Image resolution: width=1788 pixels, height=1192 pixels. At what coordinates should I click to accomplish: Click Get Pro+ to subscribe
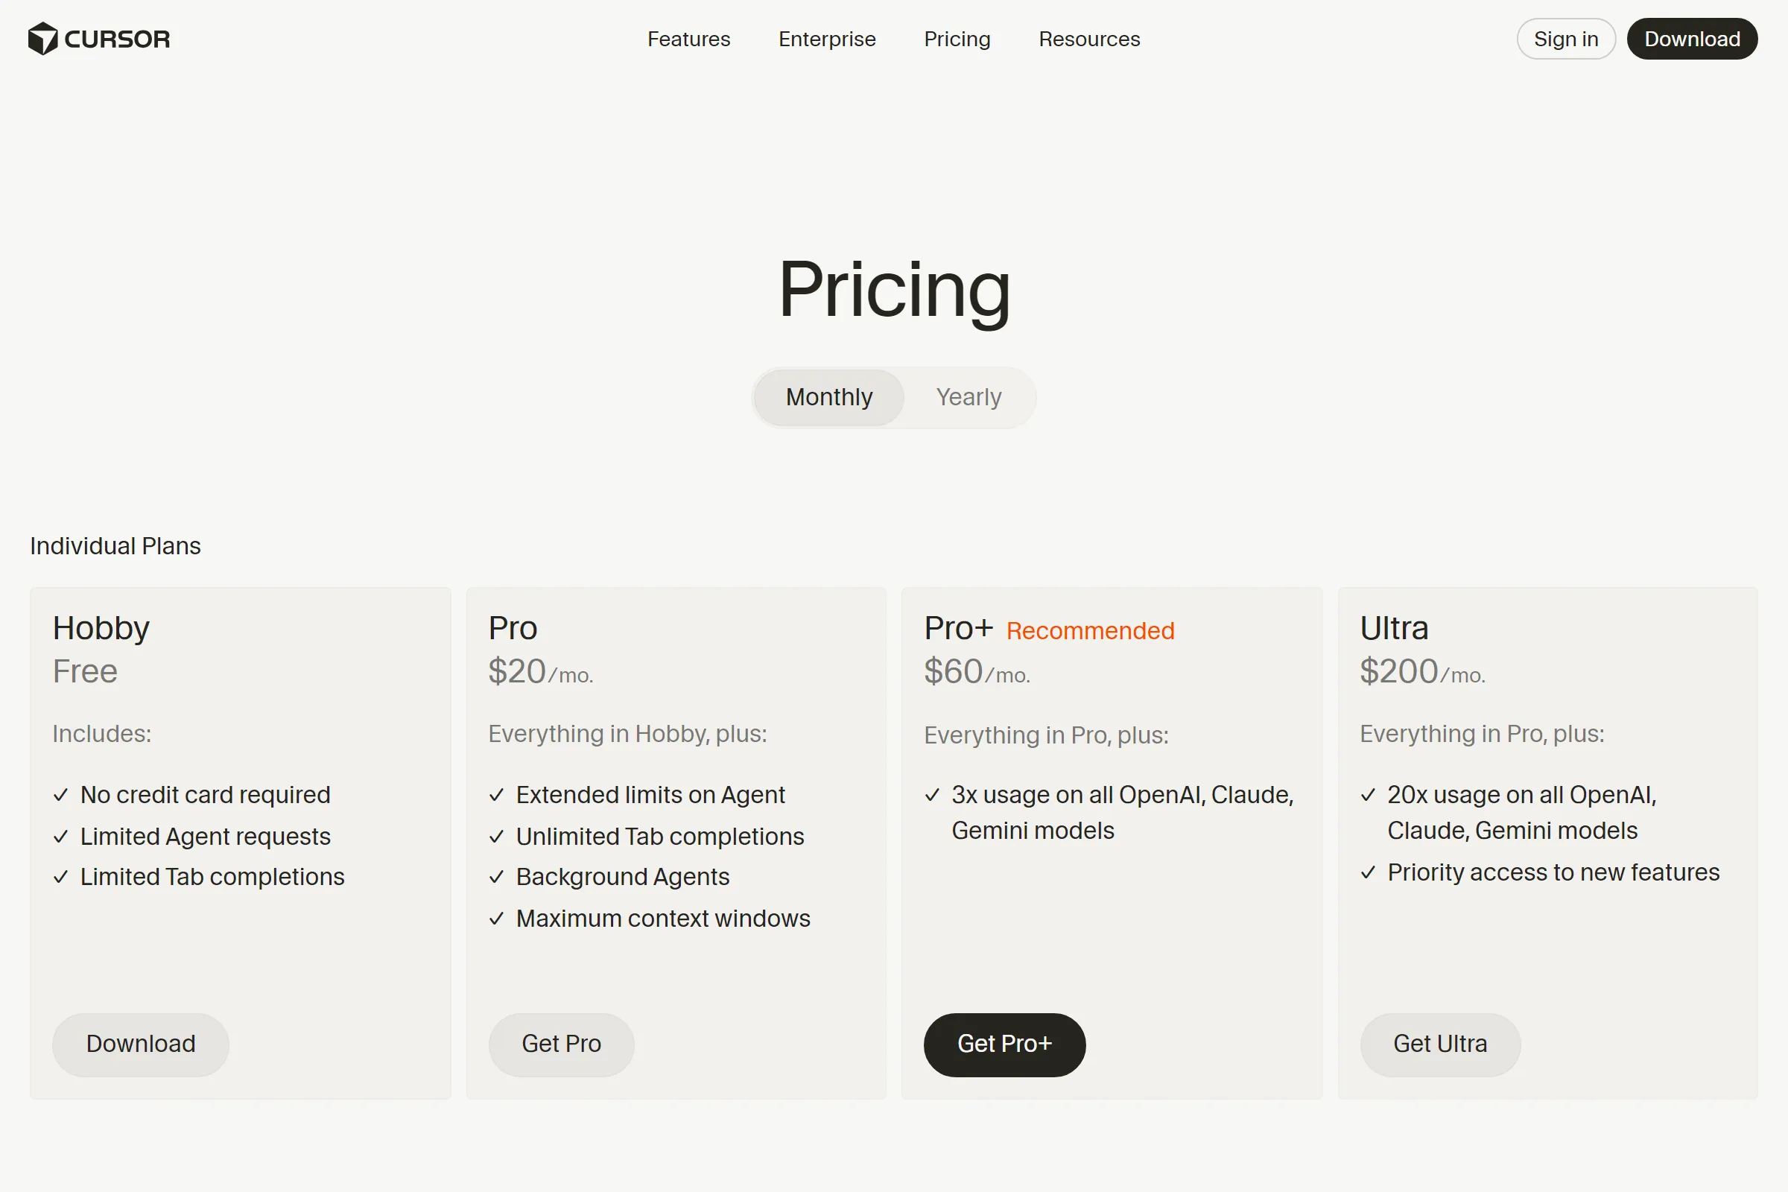[x=1004, y=1044]
